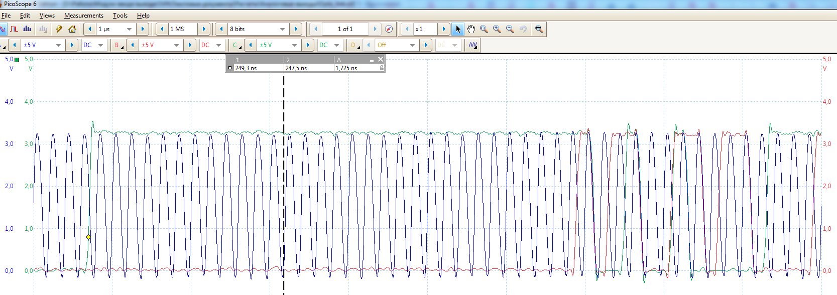The height and width of the screenshot is (295, 837).
Task: Switch to Spectrum mode icon
Action: coord(27,29)
